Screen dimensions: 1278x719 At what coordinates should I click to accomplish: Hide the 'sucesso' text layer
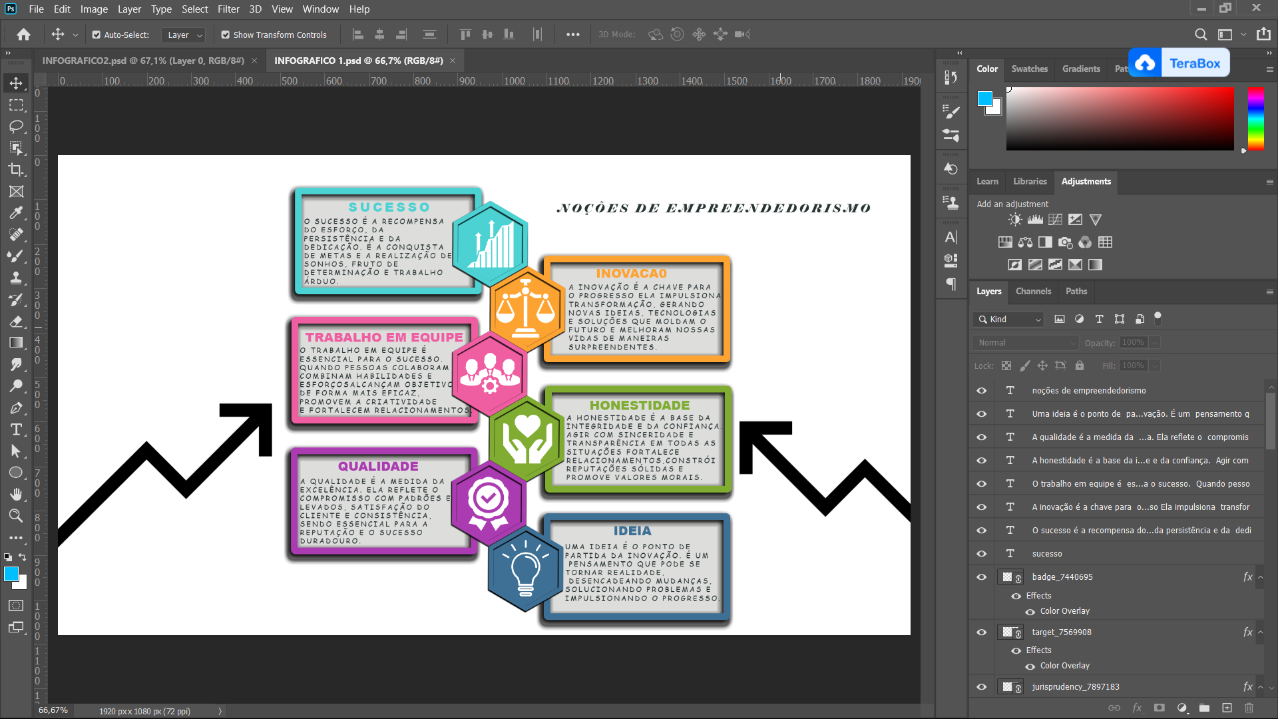pyautogui.click(x=981, y=553)
